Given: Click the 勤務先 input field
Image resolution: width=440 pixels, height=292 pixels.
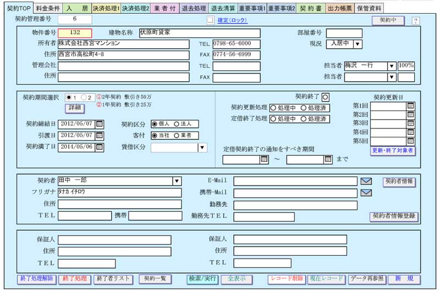Looking at the screenshot, I should coord(295,205).
